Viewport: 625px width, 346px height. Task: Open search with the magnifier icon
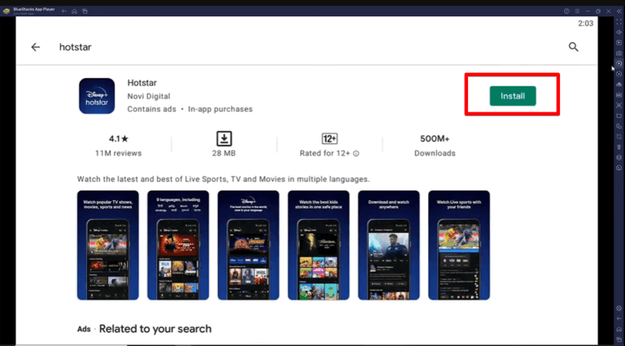click(x=573, y=47)
